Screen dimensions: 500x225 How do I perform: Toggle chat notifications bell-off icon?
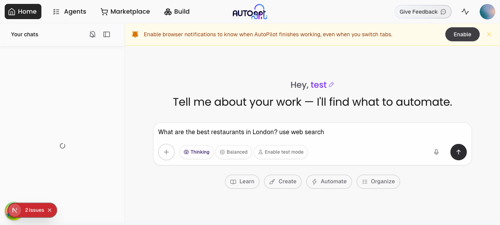point(93,34)
